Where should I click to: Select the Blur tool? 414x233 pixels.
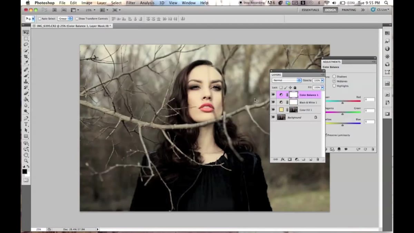pos(26,105)
